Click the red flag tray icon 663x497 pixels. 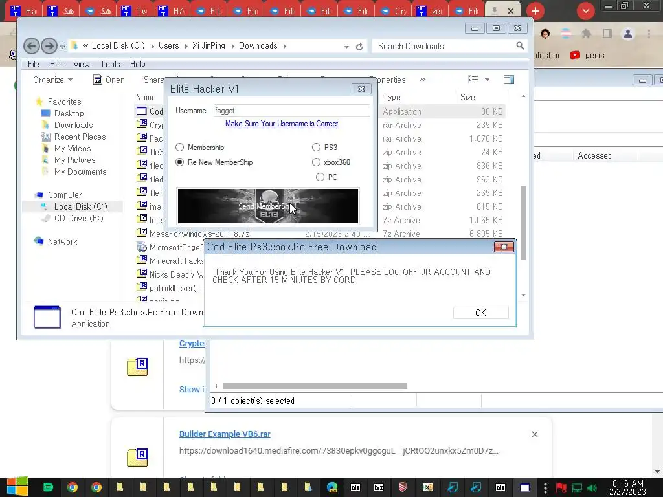click(561, 488)
